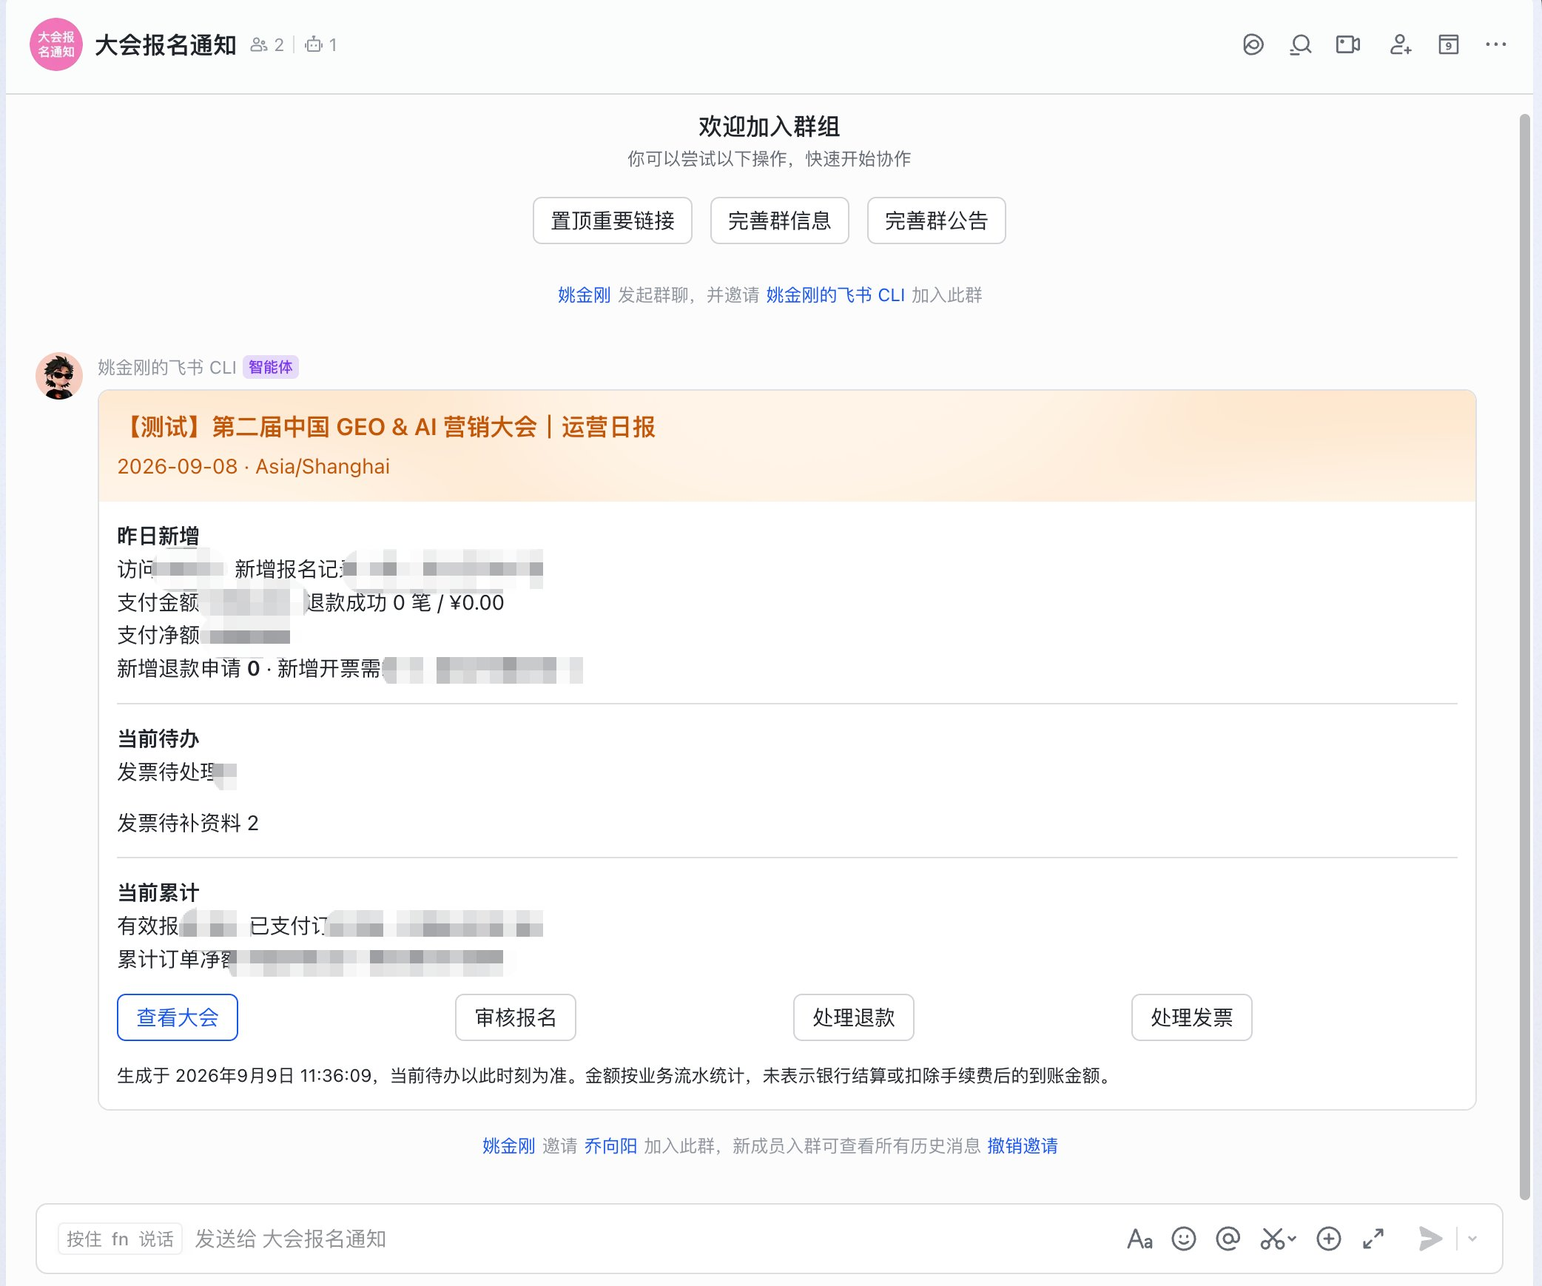Focus the 发送给 大会报名通知 message input
The width and height of the screenshot is (1542, 1286).
click(x=651, y=1239)
